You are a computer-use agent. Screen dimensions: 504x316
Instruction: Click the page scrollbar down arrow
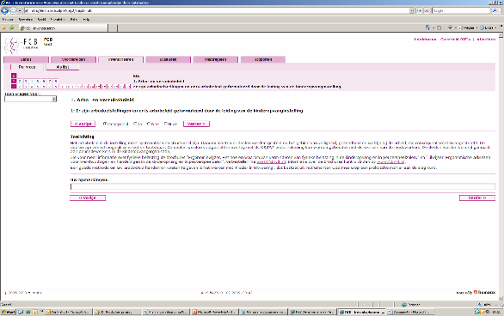tap(501, 298)
